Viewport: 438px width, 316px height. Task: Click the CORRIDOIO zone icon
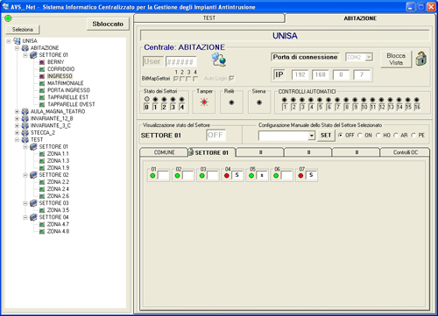(x=42, y=69)
